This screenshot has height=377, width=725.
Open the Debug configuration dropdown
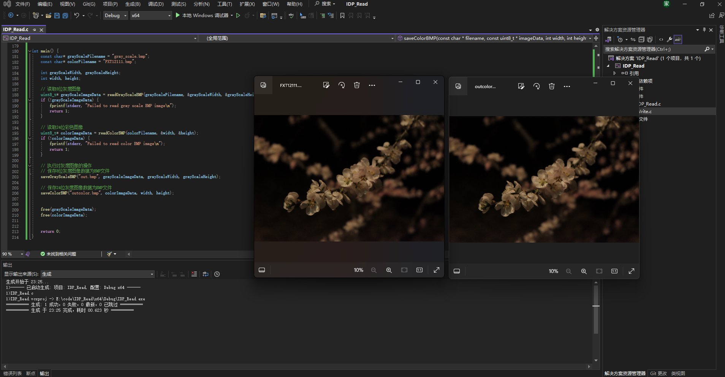[116, 16]
